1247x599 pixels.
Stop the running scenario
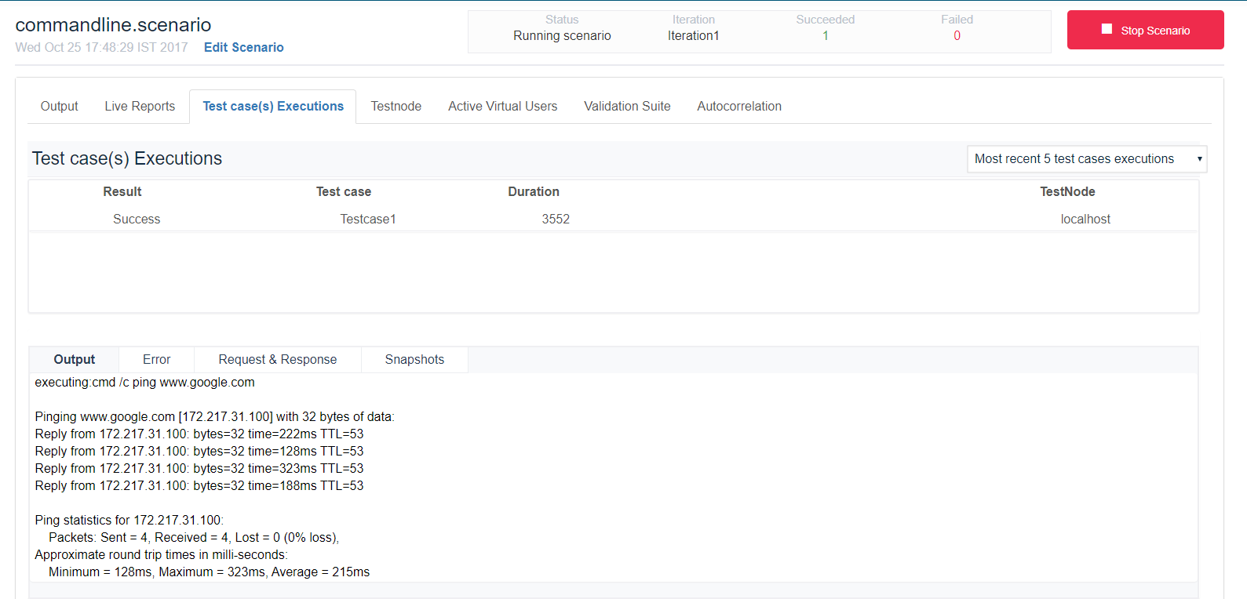click(x=1145, y=30)
